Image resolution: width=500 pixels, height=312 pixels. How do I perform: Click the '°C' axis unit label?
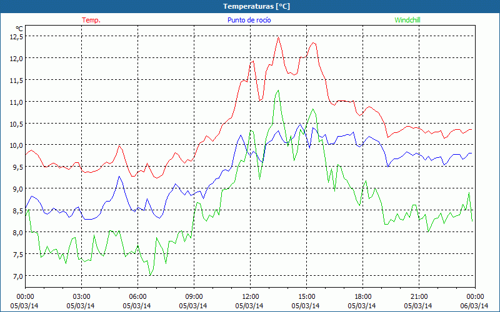point(19,29)
